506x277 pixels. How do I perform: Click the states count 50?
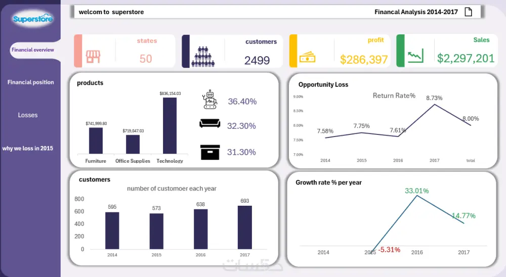click(146, 59)
